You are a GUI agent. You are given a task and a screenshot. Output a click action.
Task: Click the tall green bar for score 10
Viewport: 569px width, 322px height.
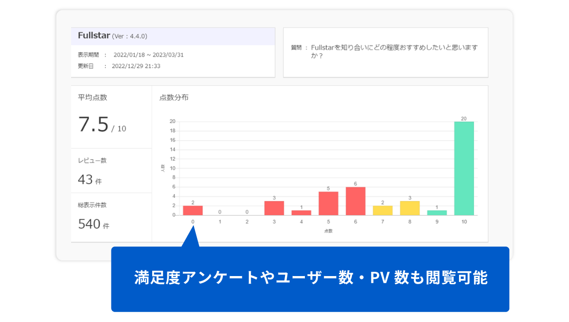464,168
